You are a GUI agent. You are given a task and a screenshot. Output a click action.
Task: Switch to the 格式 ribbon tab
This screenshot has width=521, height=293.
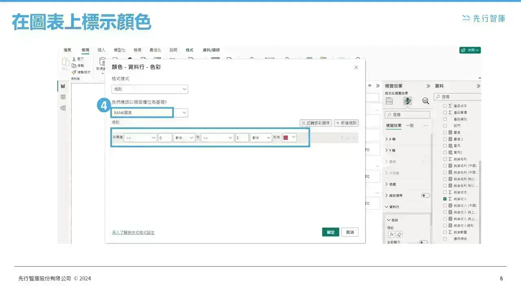[189, 50]
